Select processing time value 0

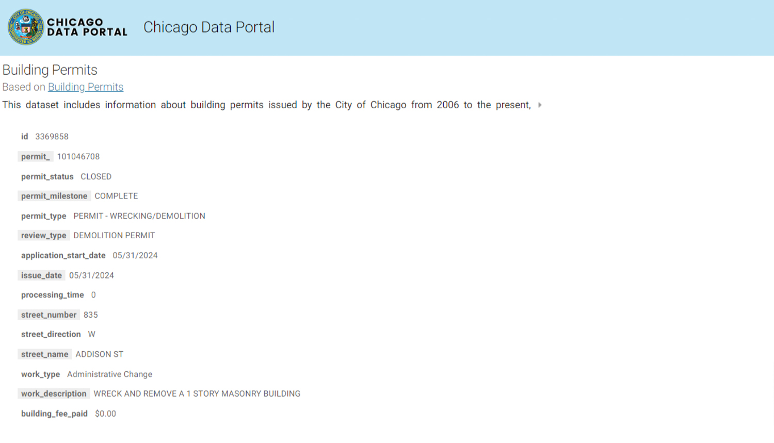coord(93,295)
